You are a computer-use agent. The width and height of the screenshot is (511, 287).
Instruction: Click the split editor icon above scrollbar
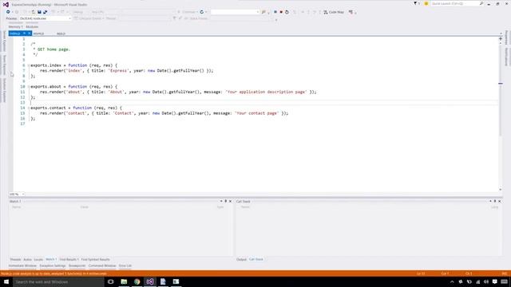click(501, 39)
